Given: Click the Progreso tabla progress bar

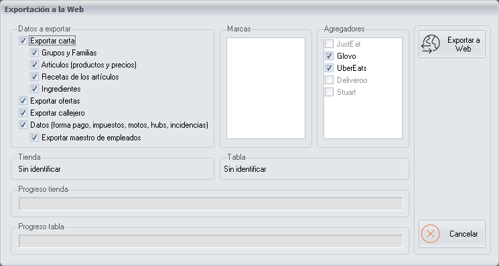Looking at the screenshot, I should 211,241.
